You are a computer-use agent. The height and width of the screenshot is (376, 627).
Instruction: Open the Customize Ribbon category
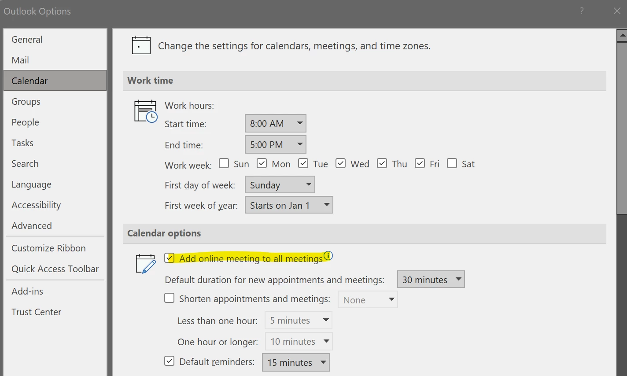click(x=55, y=248)
